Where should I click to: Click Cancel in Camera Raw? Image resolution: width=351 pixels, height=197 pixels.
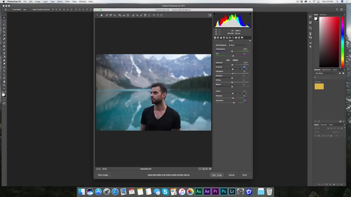click(231, 175)
